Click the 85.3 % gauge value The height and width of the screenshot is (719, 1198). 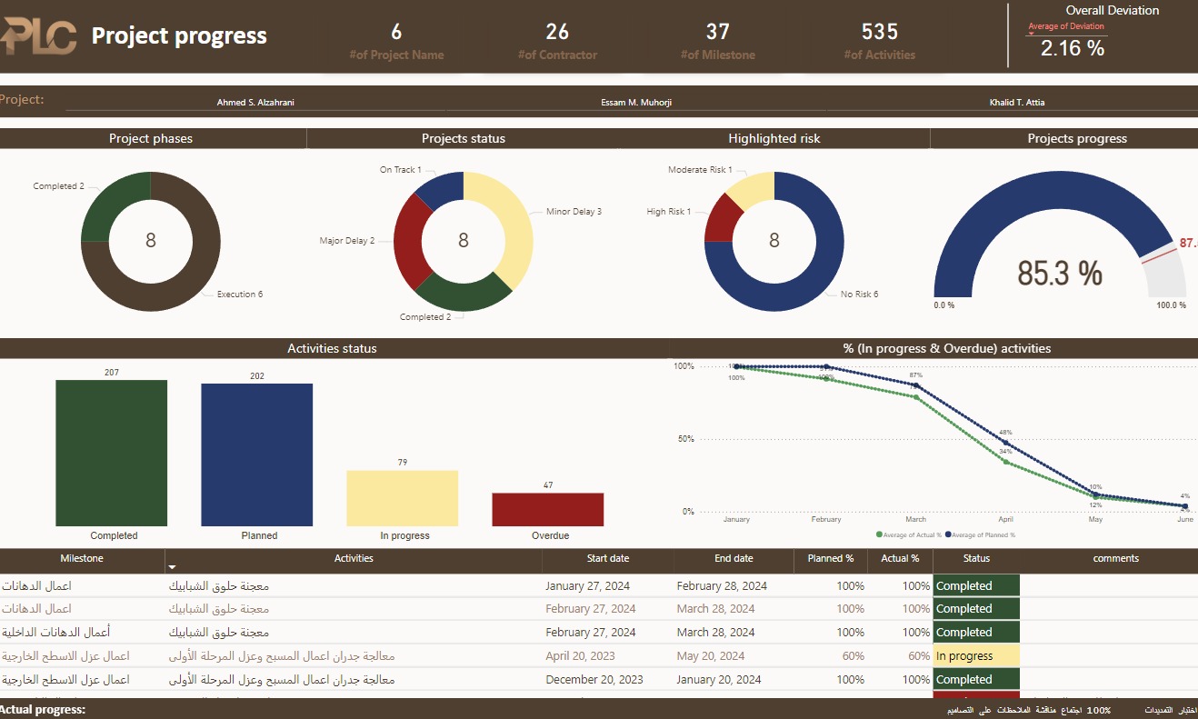(1060, 273)
